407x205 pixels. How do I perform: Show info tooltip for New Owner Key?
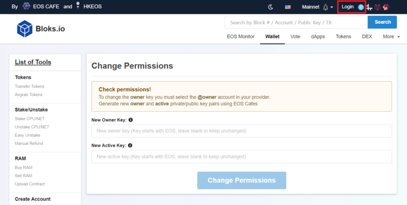tap(131, 120)
